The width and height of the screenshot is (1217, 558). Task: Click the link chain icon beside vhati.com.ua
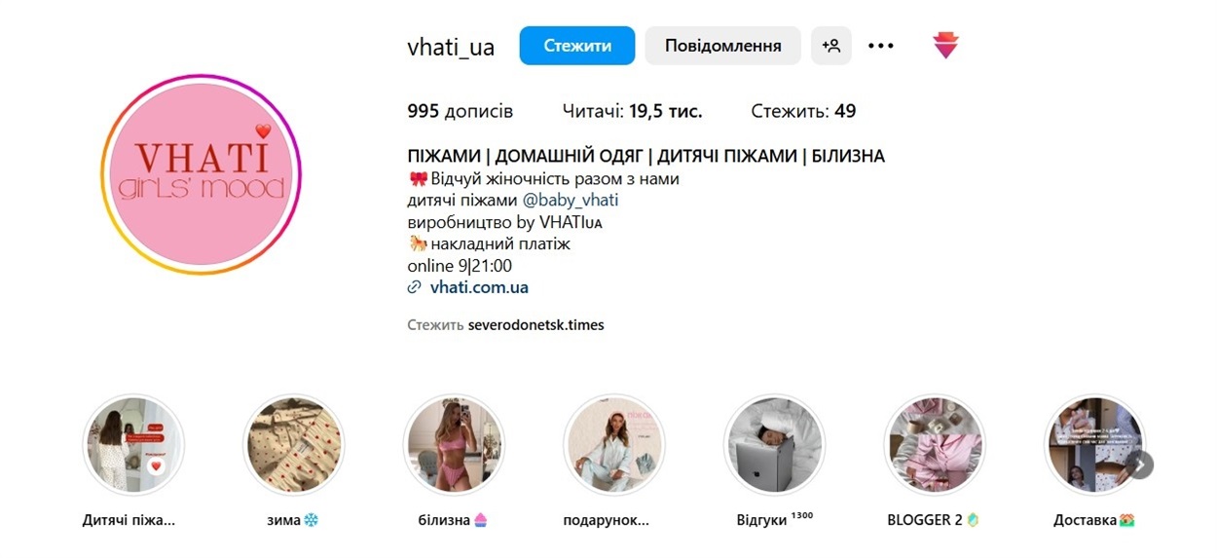point(415,287)
